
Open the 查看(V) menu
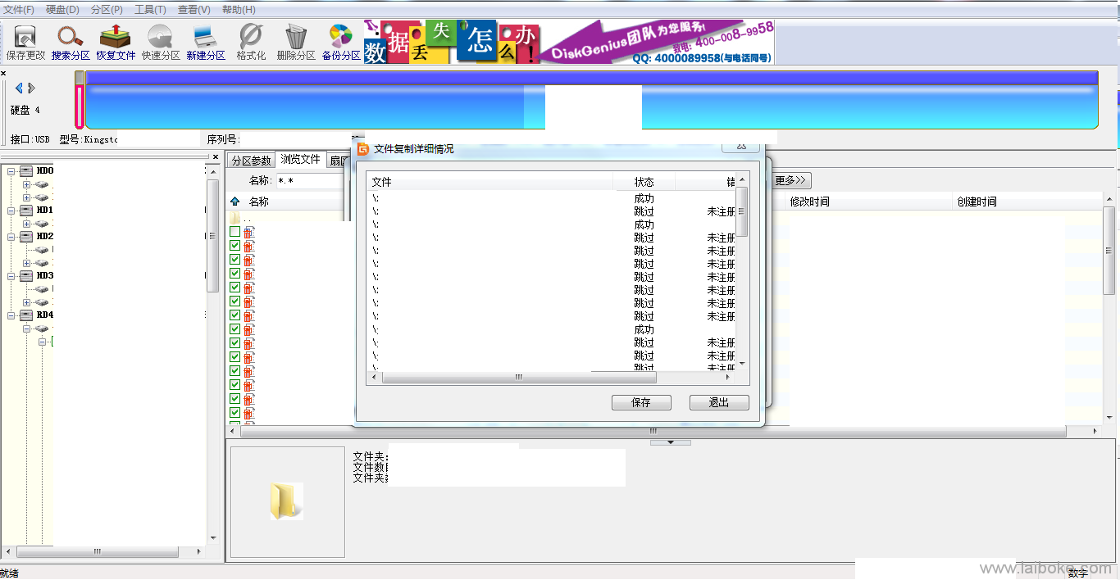click(x=194, y=10)
